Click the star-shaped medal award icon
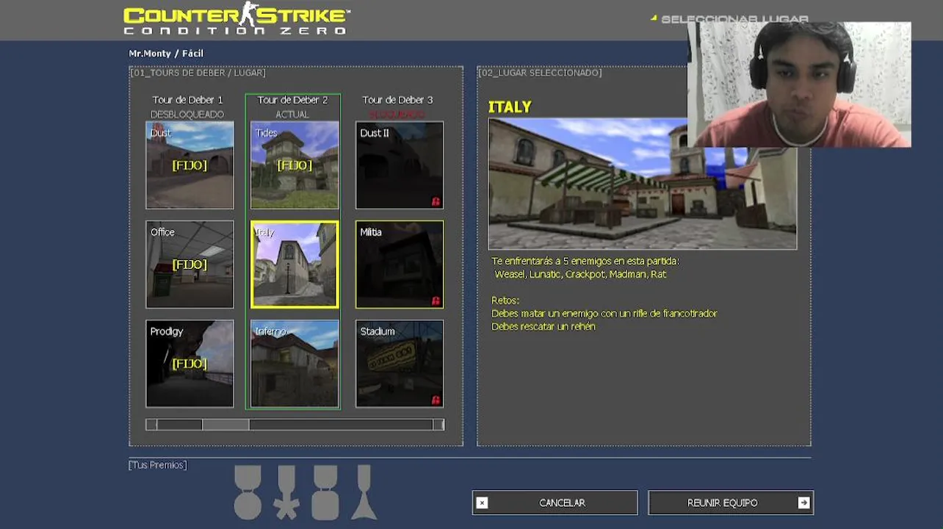 (x=286, y=492)
